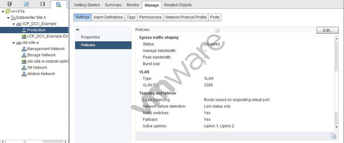Viewport: 344px width, 143px height.
Task: Collapse the Datacenter Site A node
Action: (x=8, y=18)
